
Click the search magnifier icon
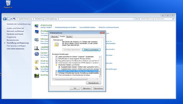(173, 19)
